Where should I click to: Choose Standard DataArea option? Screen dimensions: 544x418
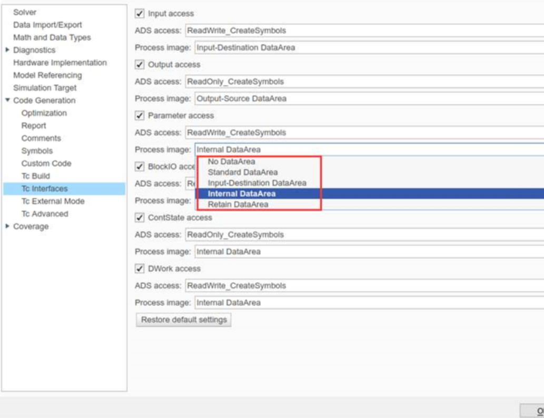(242, 172)
